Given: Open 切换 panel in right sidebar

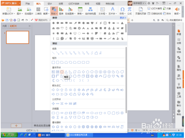Looking at the screenshot, I should pyautogui.click(x=179, y=50).
